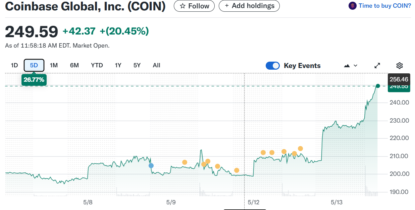The width and height of the screenshot is (415, 210).
Task: Choose the 1Y time range
Action: pyautogui.click(x=118, y=65)
